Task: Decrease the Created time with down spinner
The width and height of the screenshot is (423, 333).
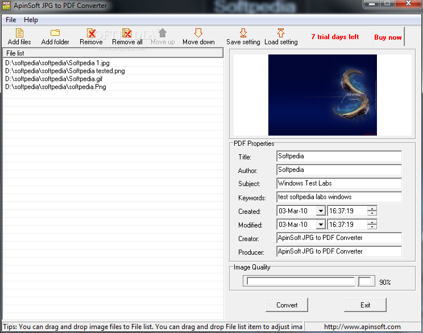Action: tap(372, 213)
